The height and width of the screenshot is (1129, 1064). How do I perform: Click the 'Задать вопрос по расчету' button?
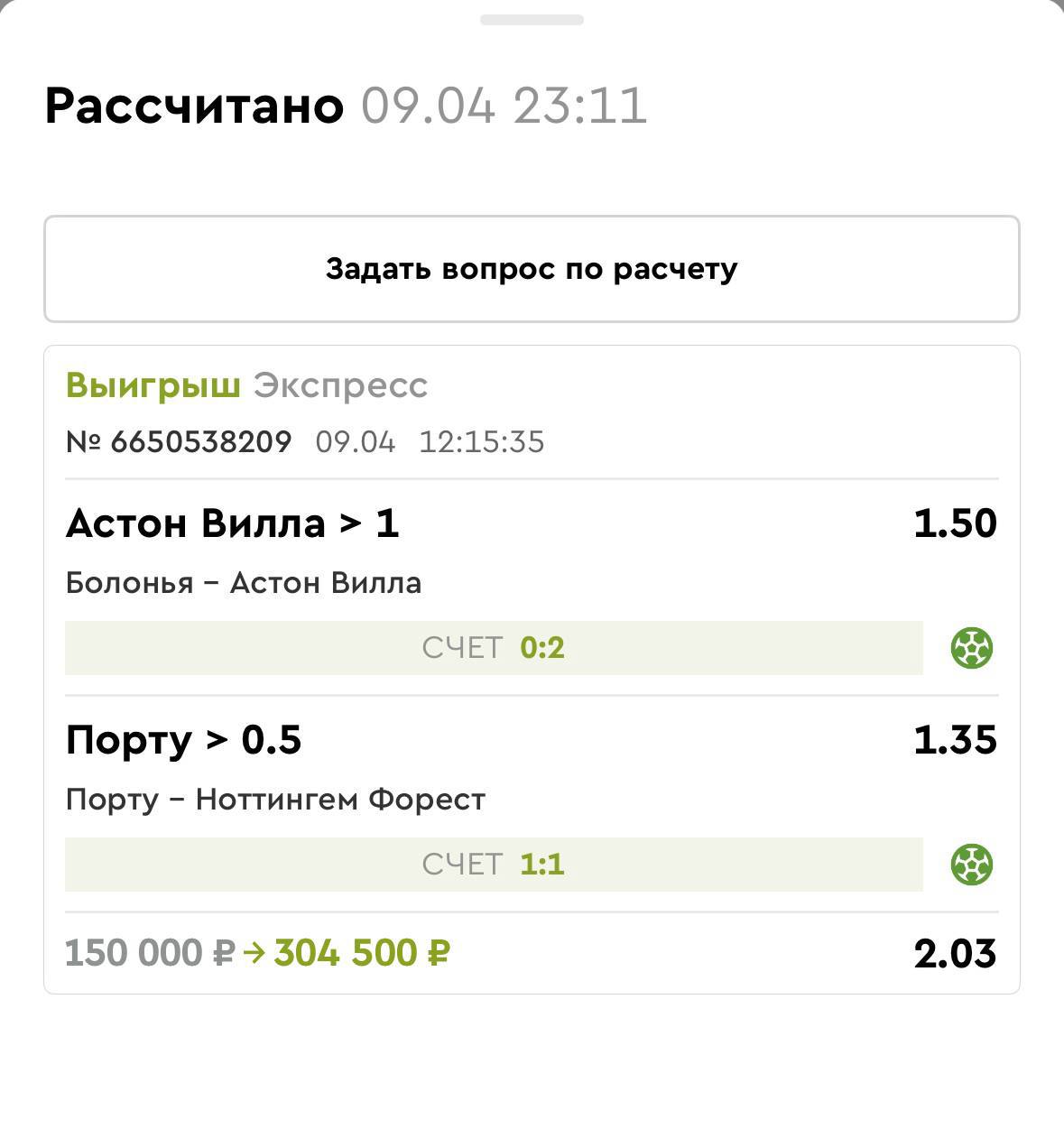pos(532,269)
